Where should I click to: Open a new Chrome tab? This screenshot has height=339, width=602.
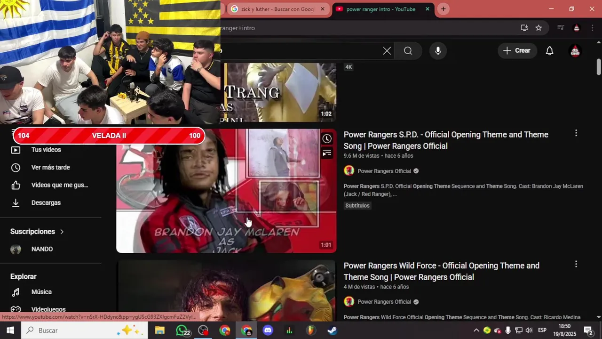443,9
